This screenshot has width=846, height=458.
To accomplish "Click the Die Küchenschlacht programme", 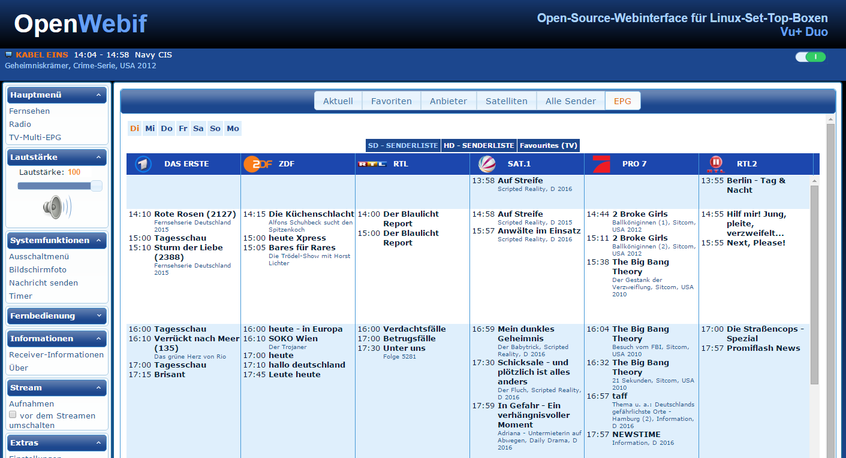I will click(311, 214).
